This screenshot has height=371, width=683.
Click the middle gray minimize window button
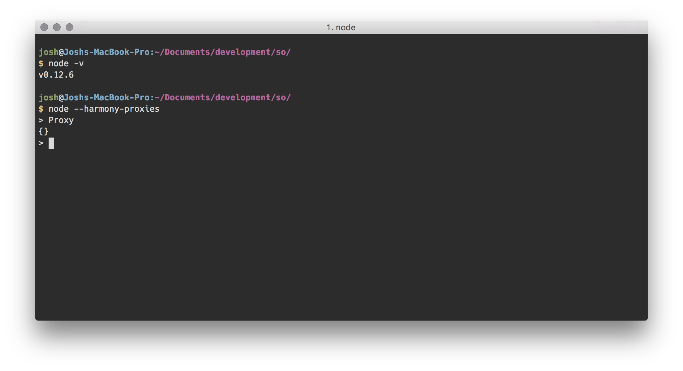tap(57, 27)
